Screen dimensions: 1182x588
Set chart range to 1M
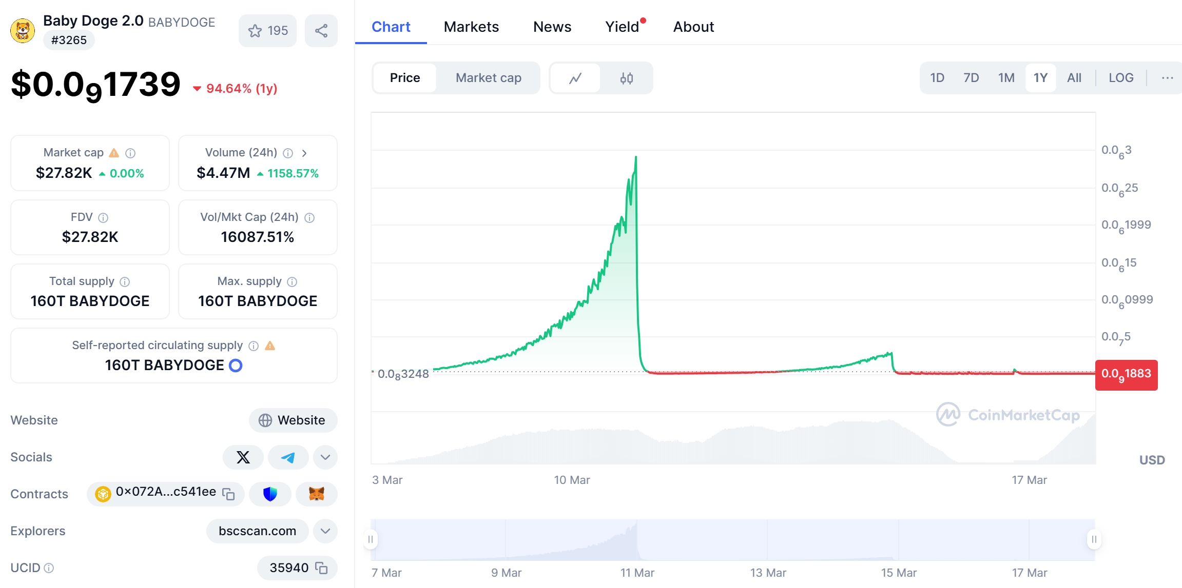(1006, 78)
